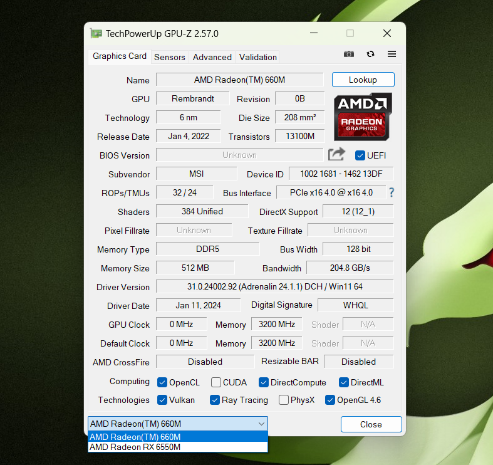The width and height of the screenshot is (493, 465).
Task: Click the Revision value 0B
Action: tap(299, 98)
